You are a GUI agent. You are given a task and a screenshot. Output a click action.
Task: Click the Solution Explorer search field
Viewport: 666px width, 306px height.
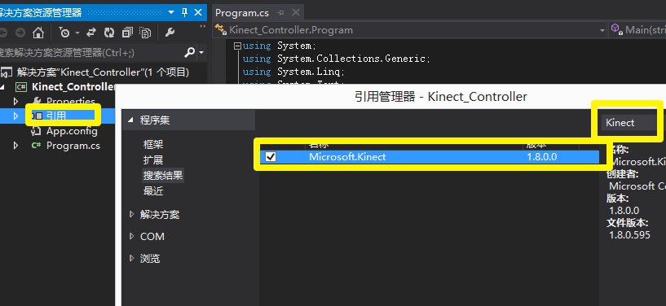coord(91,53)
